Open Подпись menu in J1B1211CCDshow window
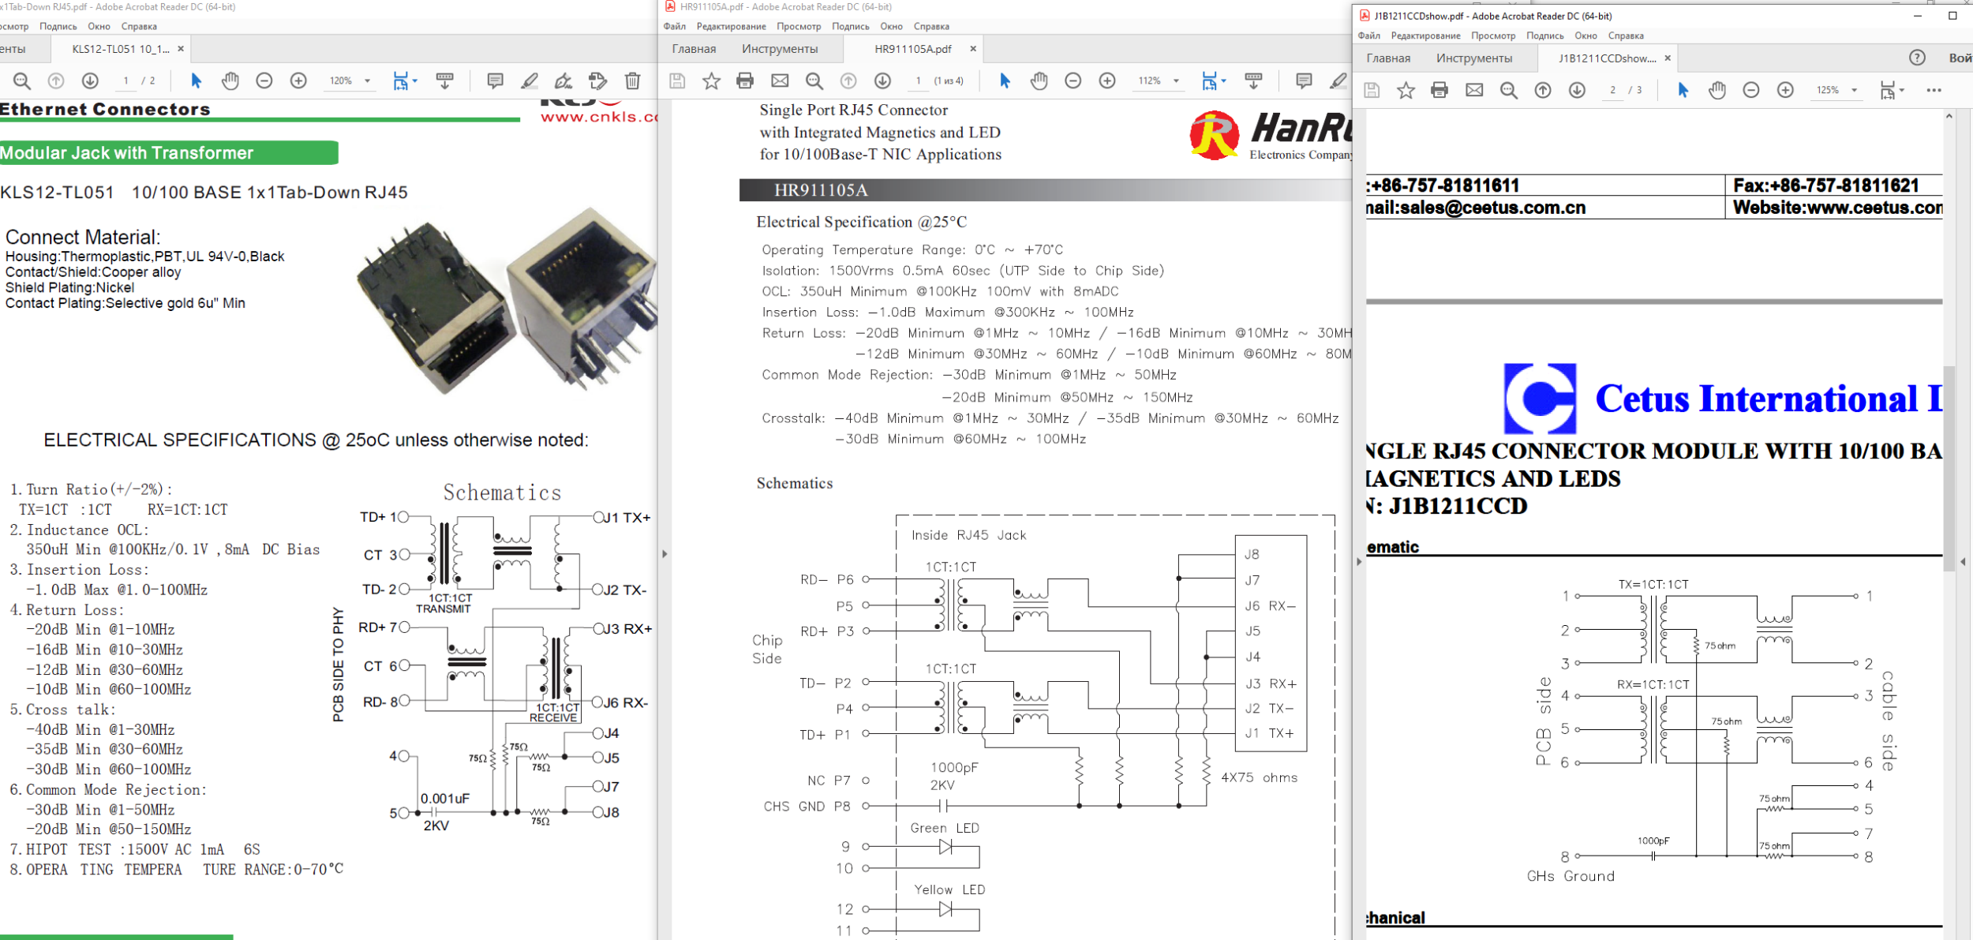This screenshot has width=1973, height=940. click(1544, 36)
